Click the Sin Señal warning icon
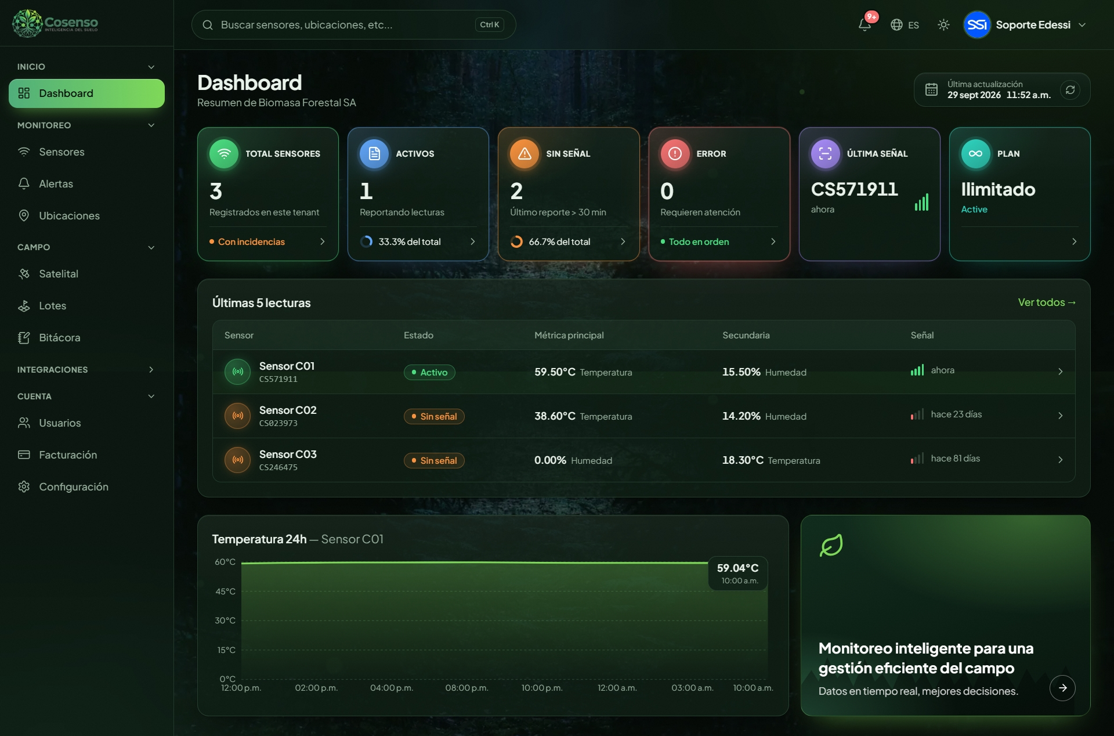 pyautogui.click(x=525, y=154)
